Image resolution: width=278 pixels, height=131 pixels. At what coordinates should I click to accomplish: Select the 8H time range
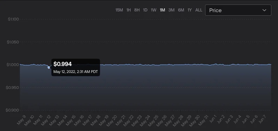coord(137,10)
